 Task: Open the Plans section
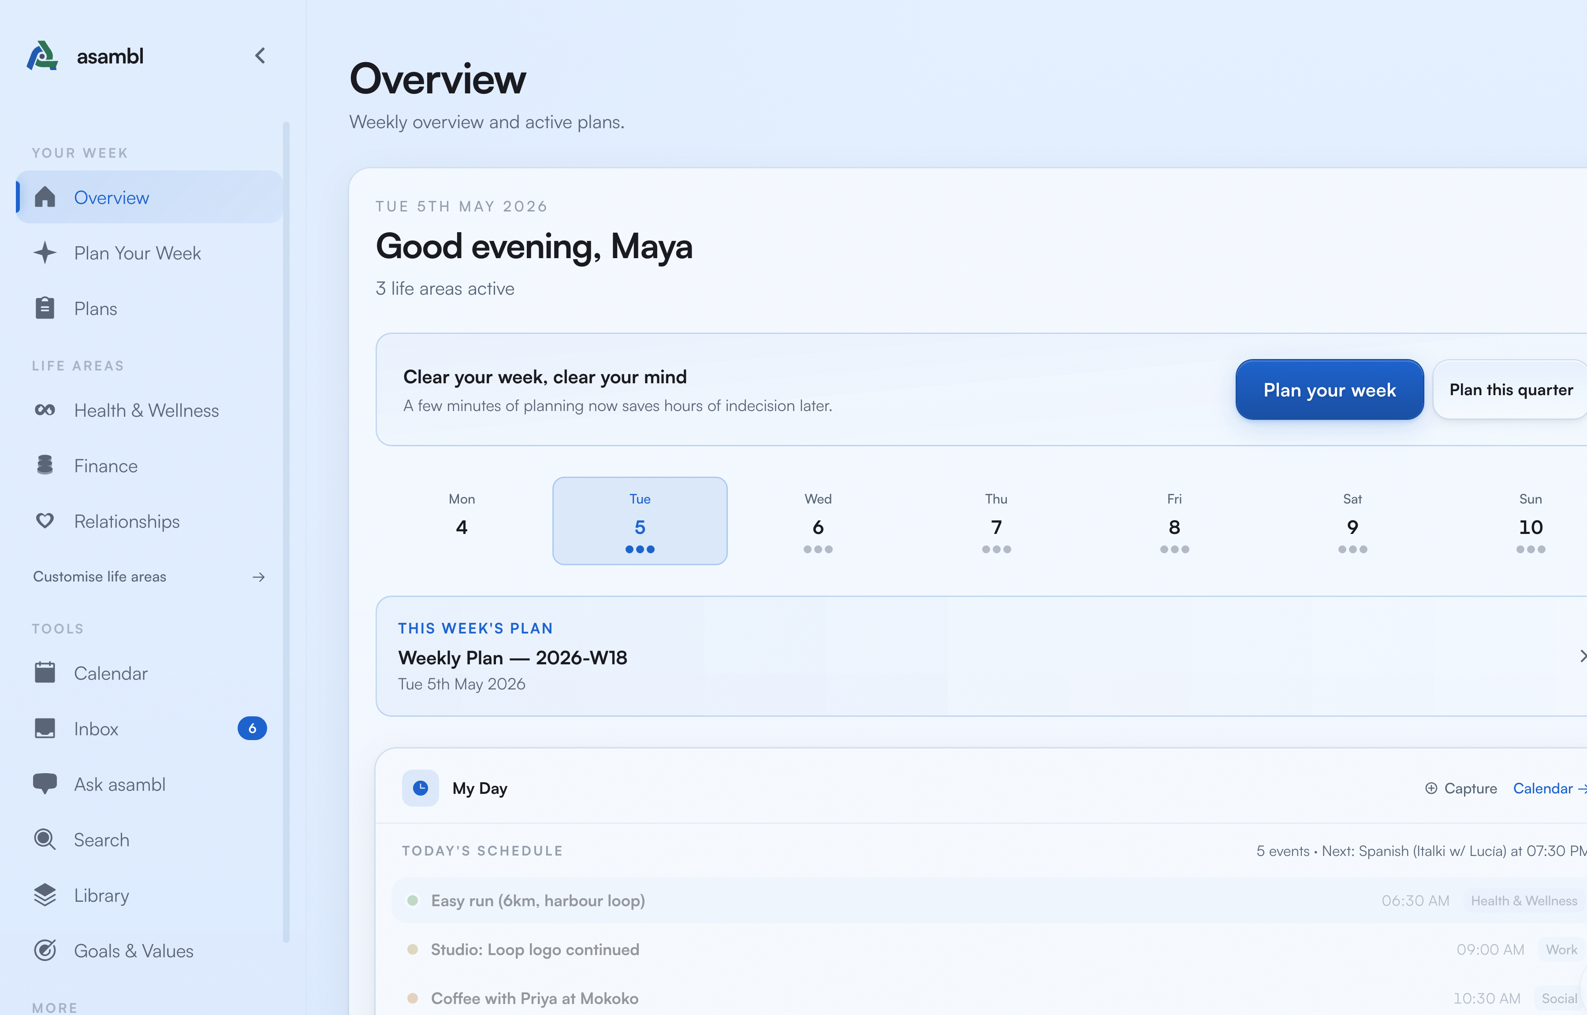point(150,308)
